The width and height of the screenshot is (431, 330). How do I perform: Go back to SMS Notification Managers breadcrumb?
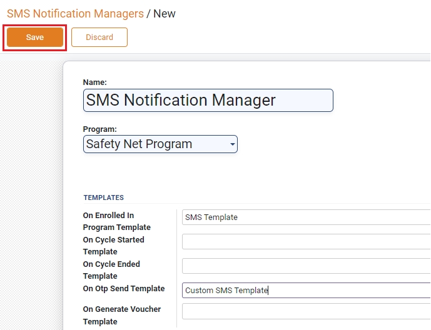(x=75, y=13)
